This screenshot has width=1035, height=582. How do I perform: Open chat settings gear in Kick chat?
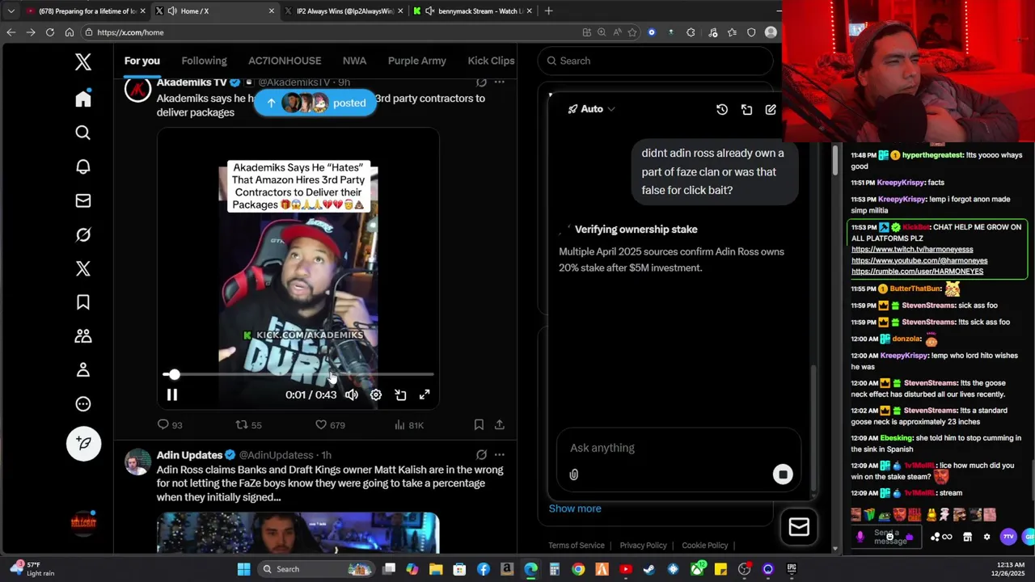[x=986, y=537]
